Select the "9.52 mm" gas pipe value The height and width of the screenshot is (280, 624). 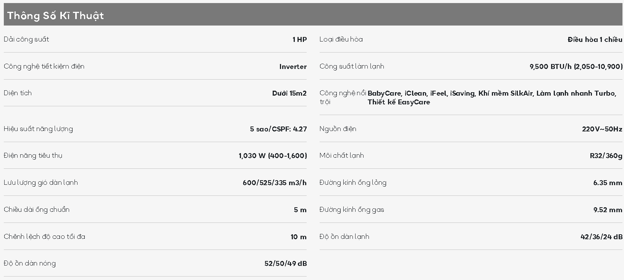coord(608,210)
